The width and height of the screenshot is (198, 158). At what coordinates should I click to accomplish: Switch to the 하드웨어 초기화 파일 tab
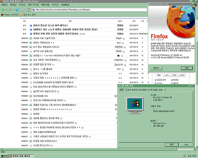coord(148,90)
